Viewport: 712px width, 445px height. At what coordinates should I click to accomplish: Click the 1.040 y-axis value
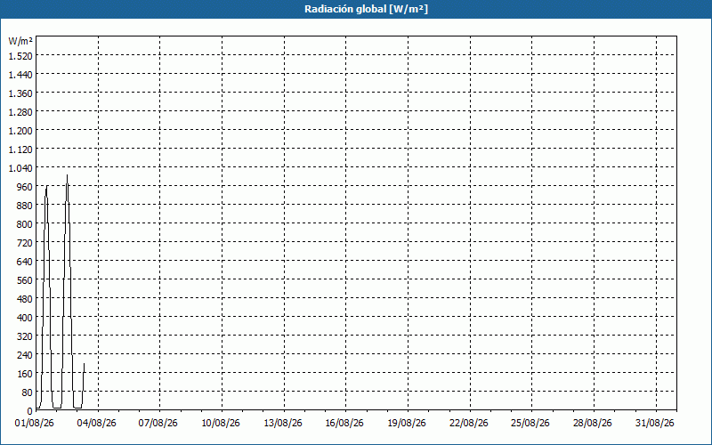click(20, 168)
